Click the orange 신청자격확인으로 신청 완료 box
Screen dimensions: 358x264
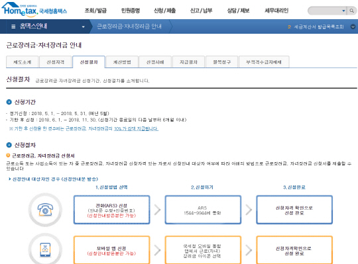coord(294,250)
